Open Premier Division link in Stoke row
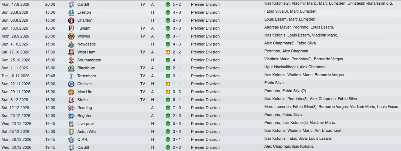This screenshot has width=401, height=151. (205, 100)
